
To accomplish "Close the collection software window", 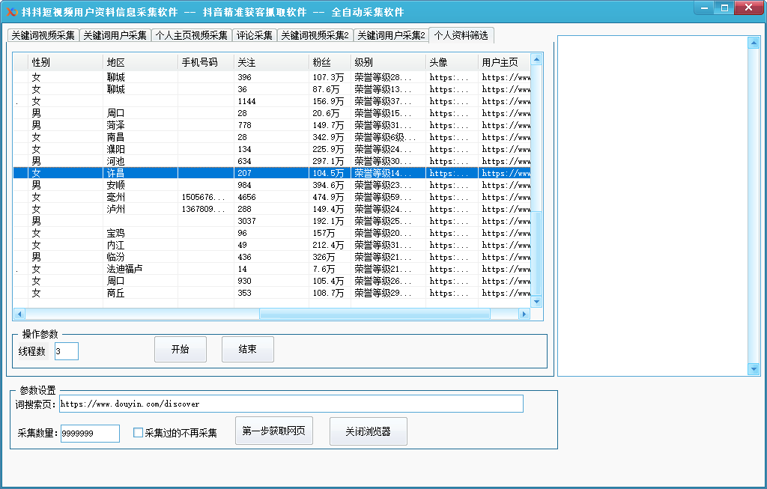I will (749, 7).
